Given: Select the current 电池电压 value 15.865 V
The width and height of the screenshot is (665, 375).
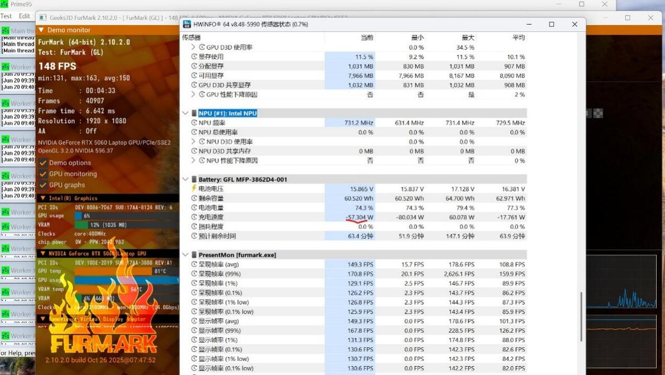Looking at the screenshot, I should point(362,189).
